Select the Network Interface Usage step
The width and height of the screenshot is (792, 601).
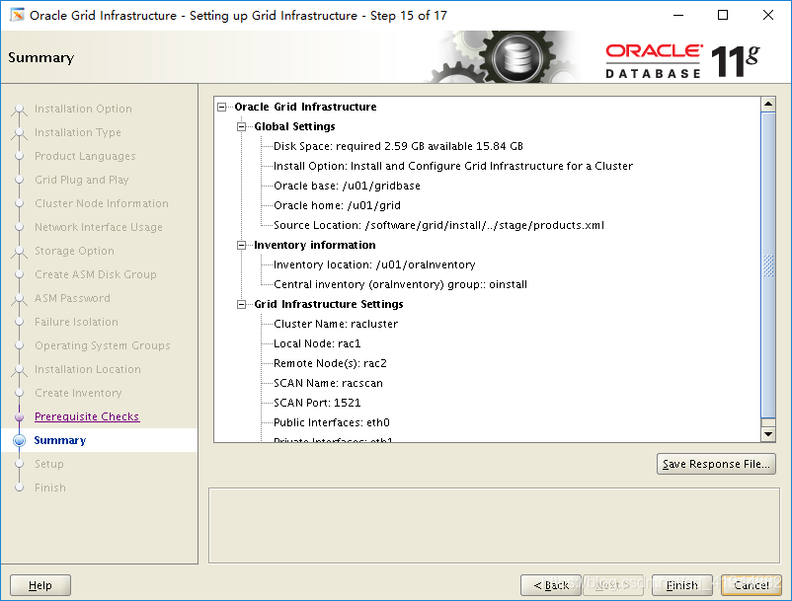click(x=99, y=228)
